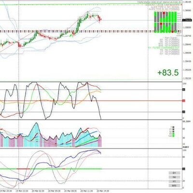Select the H1 timeframe button
The image size is (193, 193).
coord(174,181)
